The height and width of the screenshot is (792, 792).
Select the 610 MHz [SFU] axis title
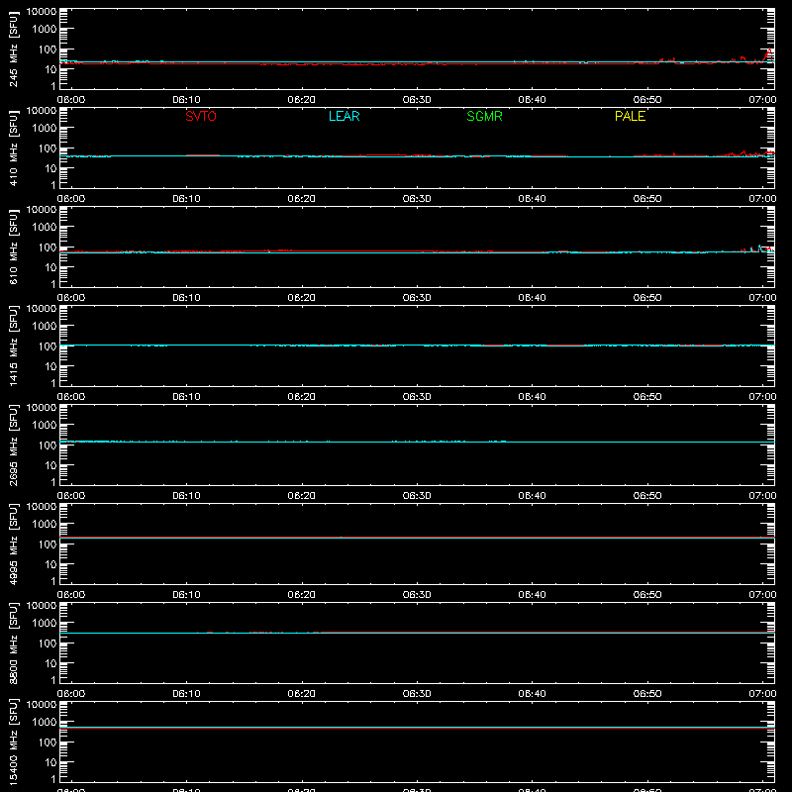tap(13, 247)
